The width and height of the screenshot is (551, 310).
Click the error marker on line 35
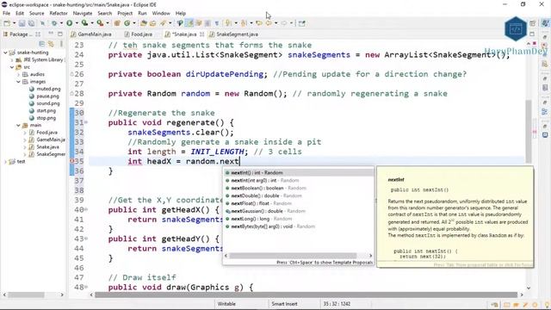[x=72, y=161]
